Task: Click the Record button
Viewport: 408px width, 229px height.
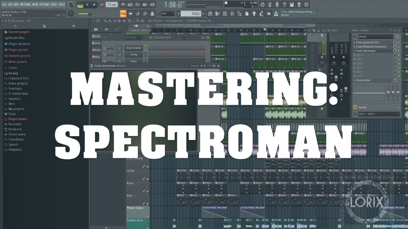Action: click(102, 4)
